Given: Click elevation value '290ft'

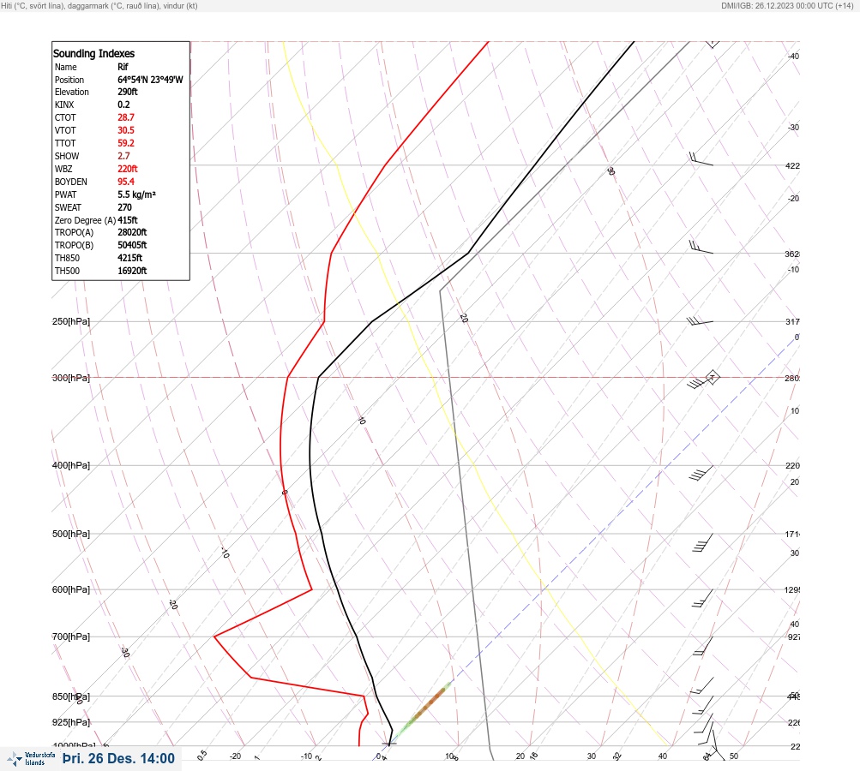Looking at the screenshot, I should click(x=127, y=92).
